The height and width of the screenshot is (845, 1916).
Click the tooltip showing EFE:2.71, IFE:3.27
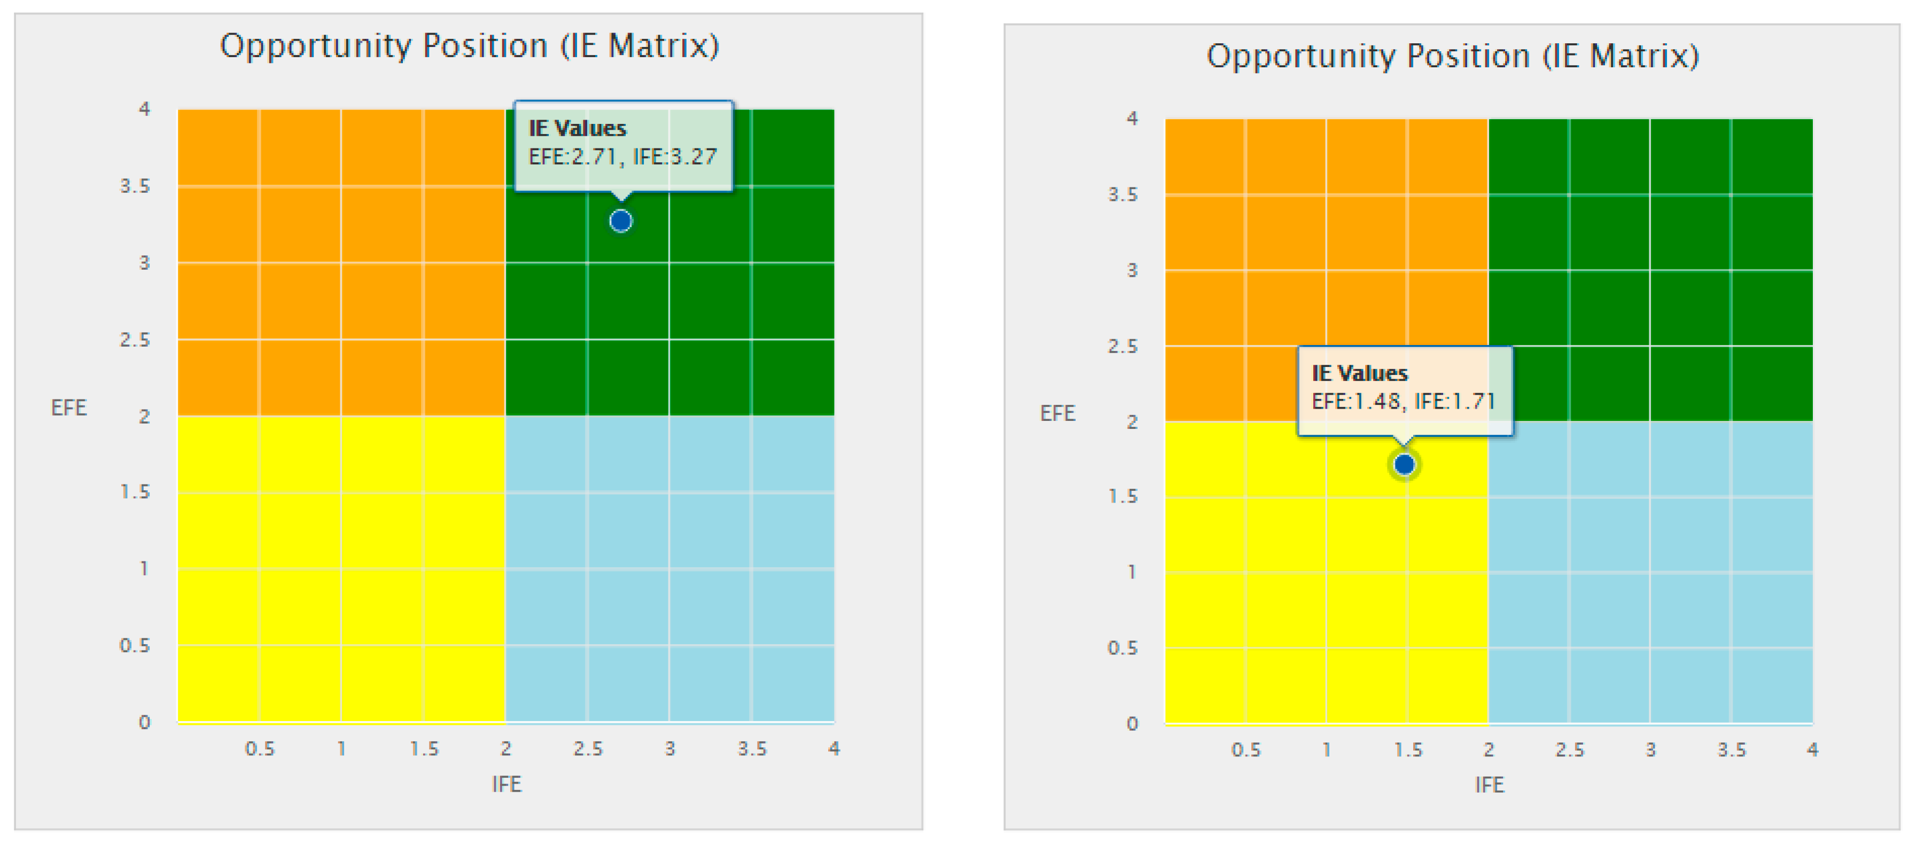(622, 144)
